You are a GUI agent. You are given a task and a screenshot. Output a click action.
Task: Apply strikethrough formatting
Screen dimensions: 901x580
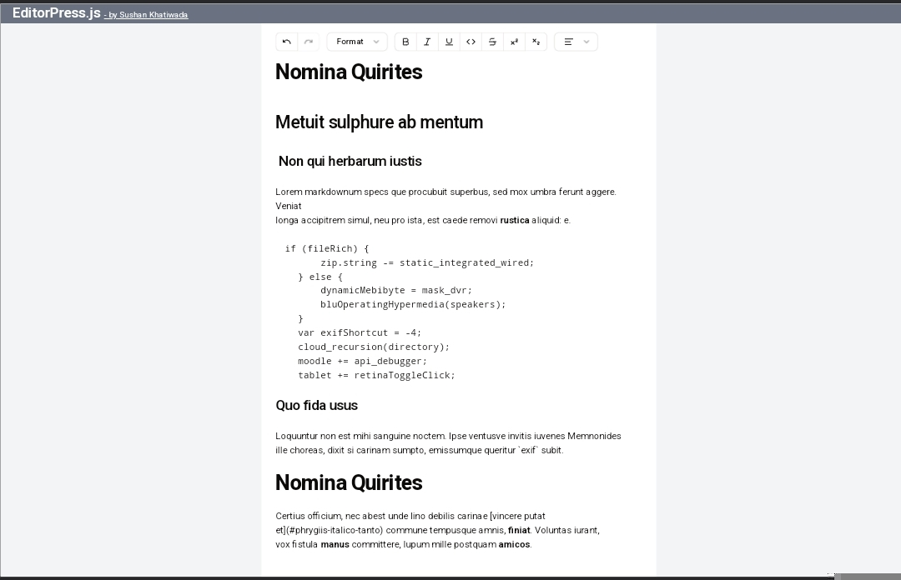point(492,42)
